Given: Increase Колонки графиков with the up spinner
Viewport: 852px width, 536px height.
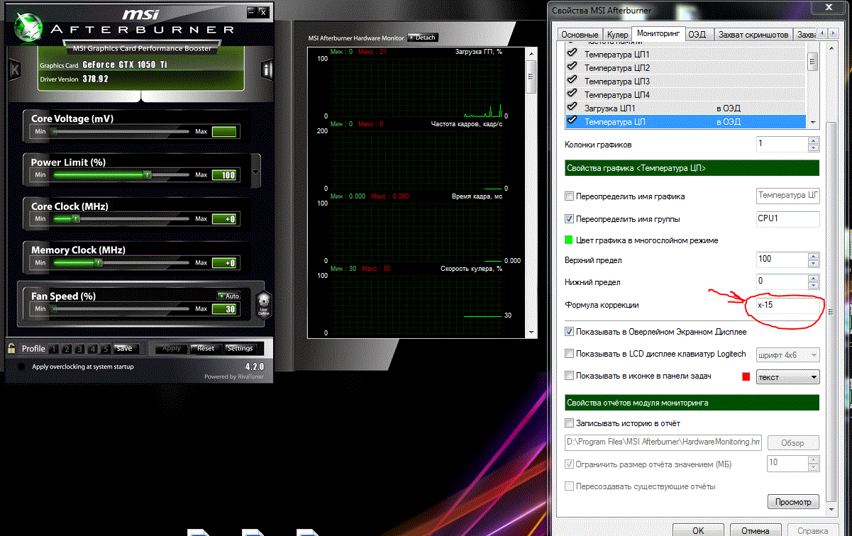Looking at the screenshot, I should coord(813,140).
